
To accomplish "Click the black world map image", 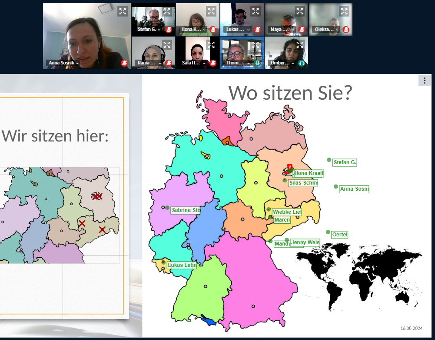I will point(361,274).
